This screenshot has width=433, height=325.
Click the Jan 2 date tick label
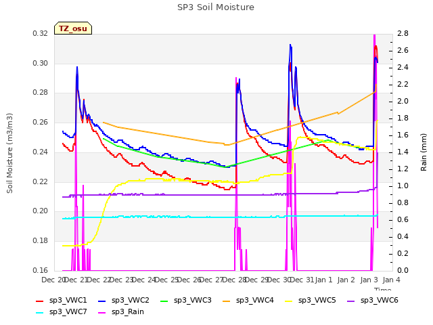tap(346, 280)
